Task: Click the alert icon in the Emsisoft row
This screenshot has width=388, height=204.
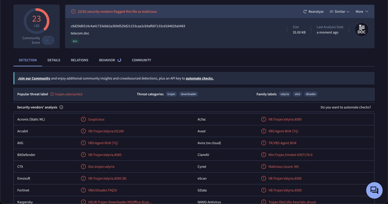Action: (x=83, y=178)
